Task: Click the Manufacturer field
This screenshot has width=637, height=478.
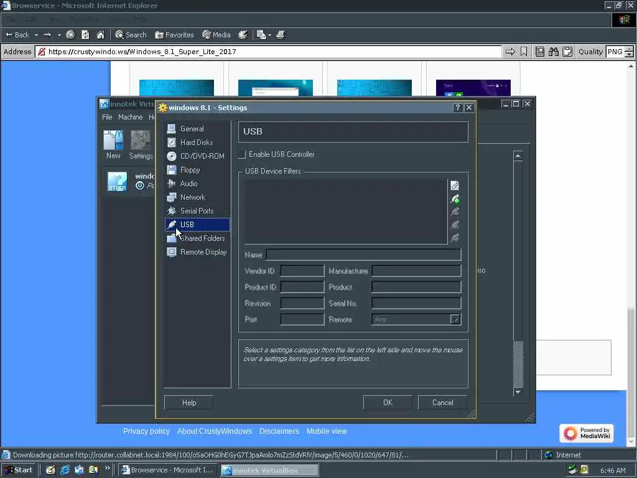Action: pyautogui.click(x=416, y=271)
